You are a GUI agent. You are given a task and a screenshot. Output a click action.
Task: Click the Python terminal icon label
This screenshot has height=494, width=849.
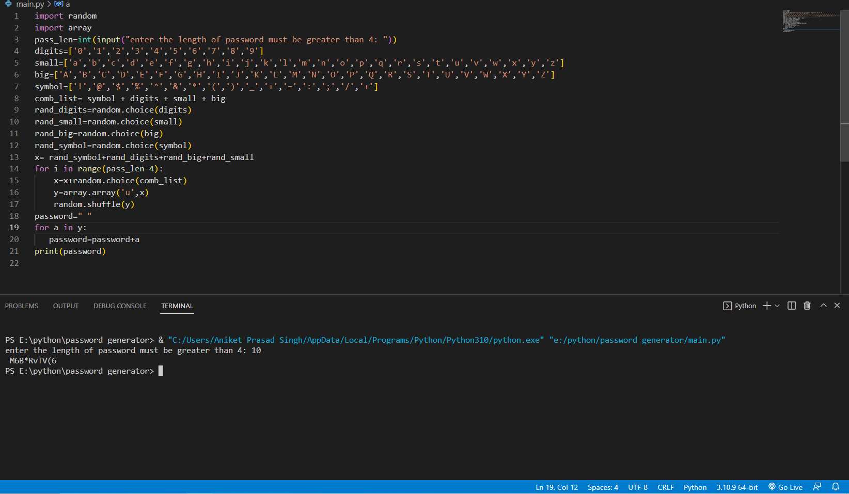[740, 306]
